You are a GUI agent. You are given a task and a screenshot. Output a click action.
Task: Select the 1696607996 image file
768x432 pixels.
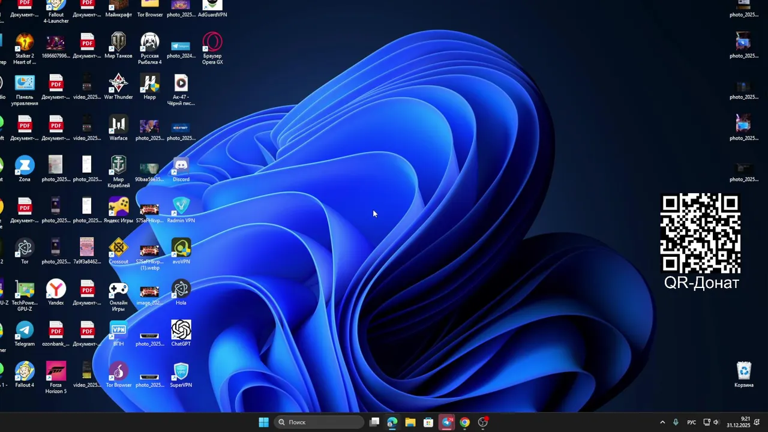[56, 46]
